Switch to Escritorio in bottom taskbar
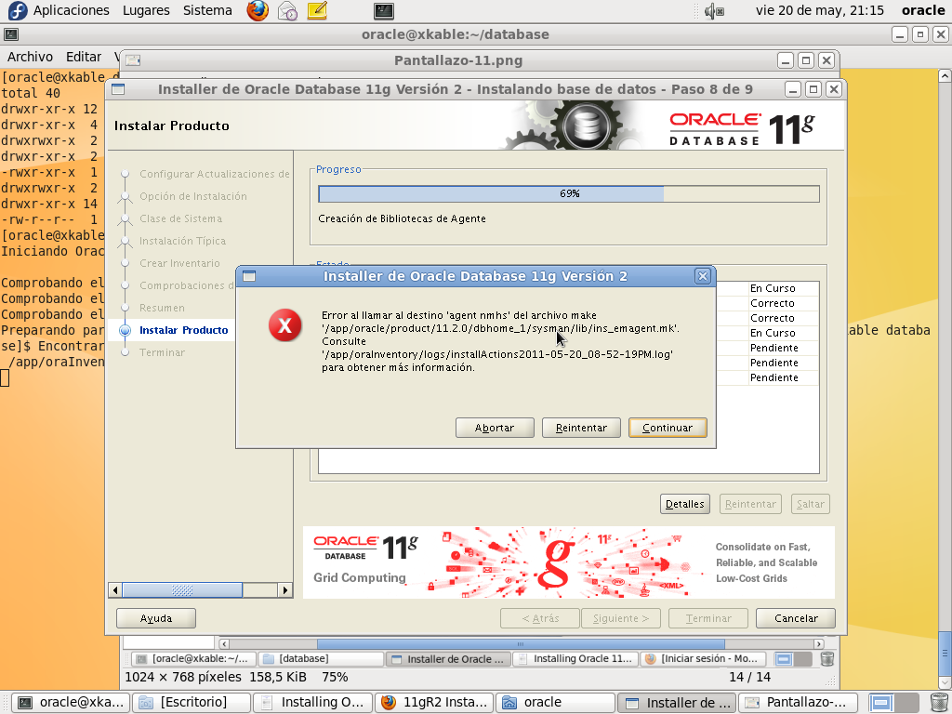Image resolution: width=952 pixels, height=714 pixels. point(192,703)
